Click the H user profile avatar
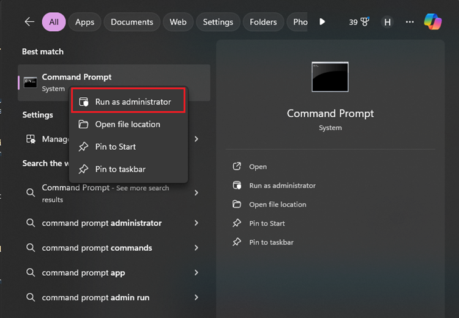Viewport: 459px width, 318px height. coord(387,22)
